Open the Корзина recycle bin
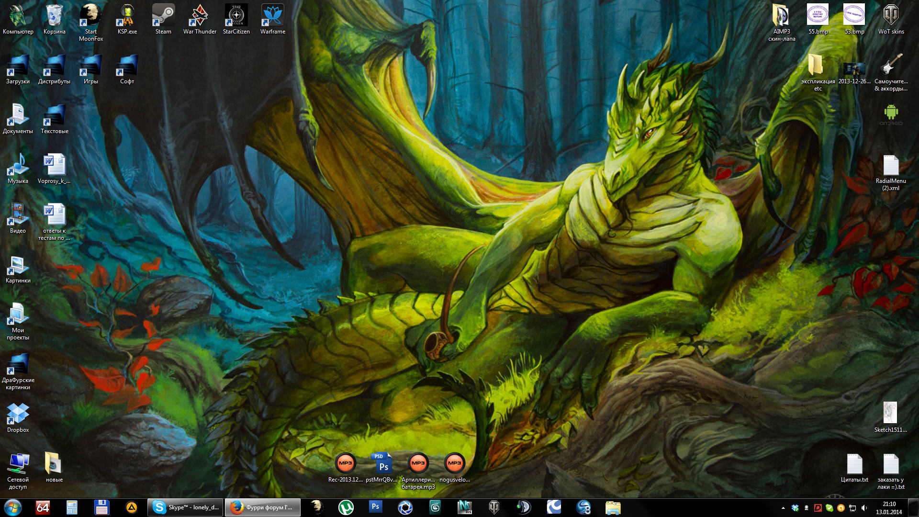The height and width of the screenshot is (517, 919). [55, 20]
